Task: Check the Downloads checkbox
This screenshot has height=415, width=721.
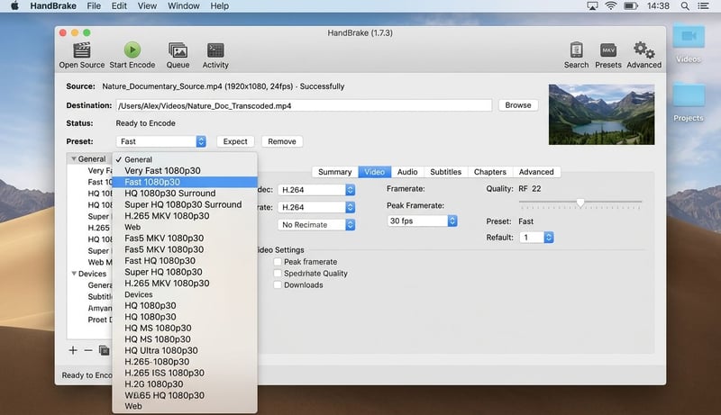Action: point(278,284)
